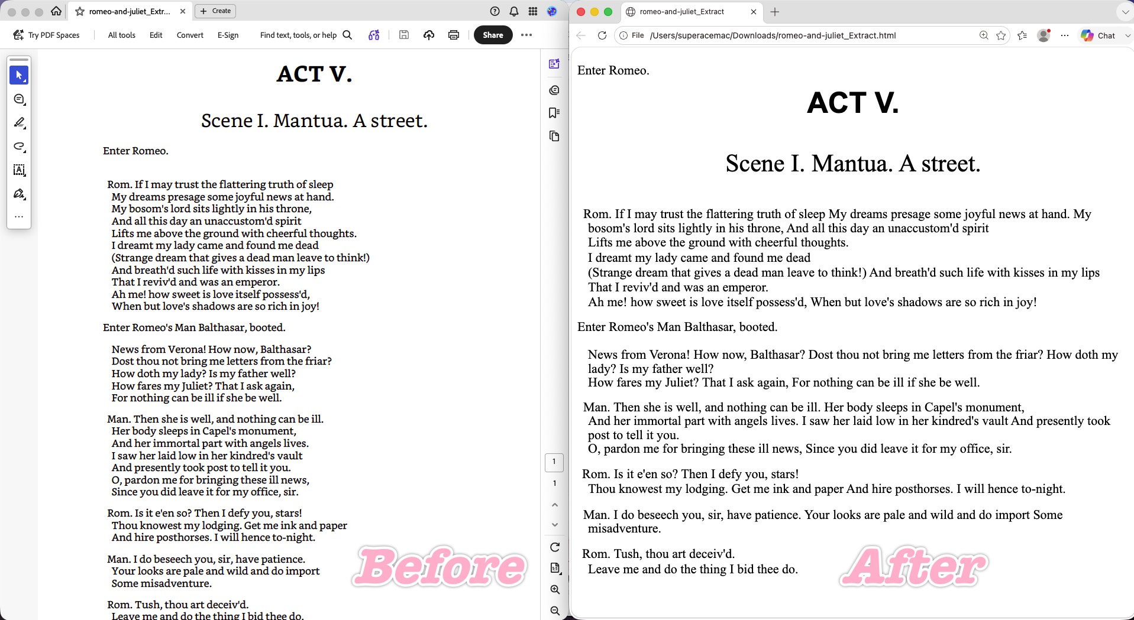Click the rotate page icon
This screenshot has height=620, width=1134.
tap(555, 547)
